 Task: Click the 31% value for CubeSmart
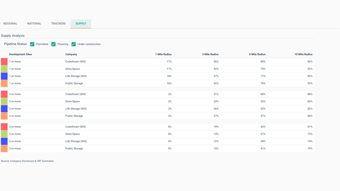click(216, 94)
